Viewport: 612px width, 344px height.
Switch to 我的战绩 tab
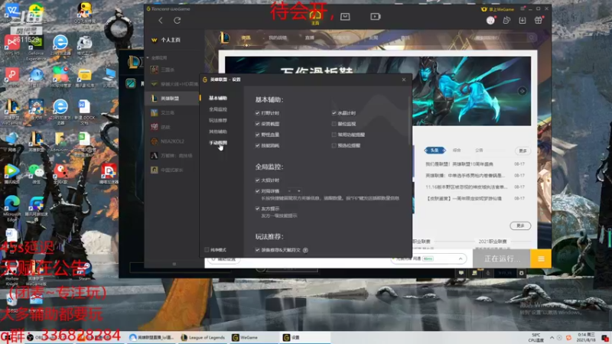point(278,37)
